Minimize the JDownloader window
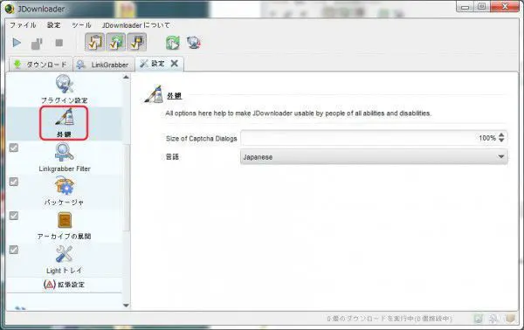The width and height of the screenshot is (524, 330). coord(465,7)
